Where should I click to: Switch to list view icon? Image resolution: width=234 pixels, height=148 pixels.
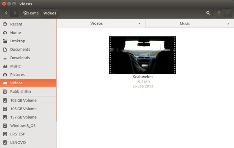pyautogui.click(x=219, y=13)
